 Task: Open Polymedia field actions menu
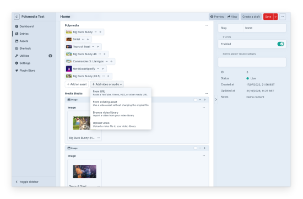coord(207,25)
